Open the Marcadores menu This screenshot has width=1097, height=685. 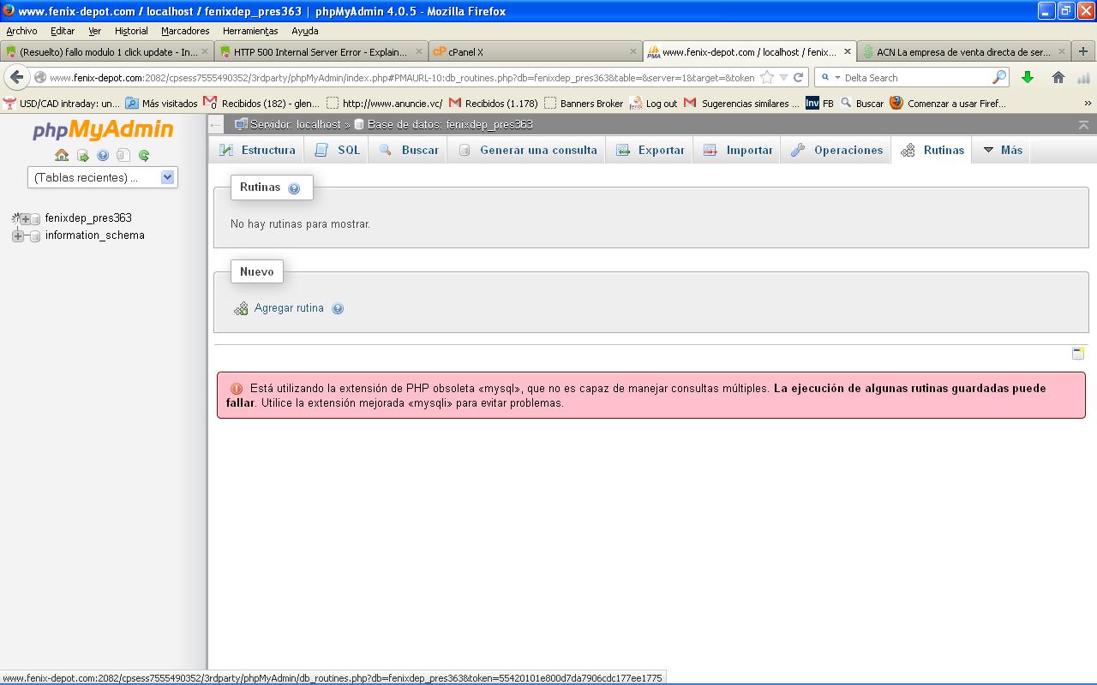[x=185, y=31]
